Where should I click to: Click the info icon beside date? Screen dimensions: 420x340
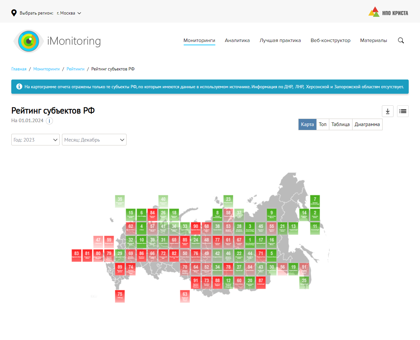[x=49, y=121]
